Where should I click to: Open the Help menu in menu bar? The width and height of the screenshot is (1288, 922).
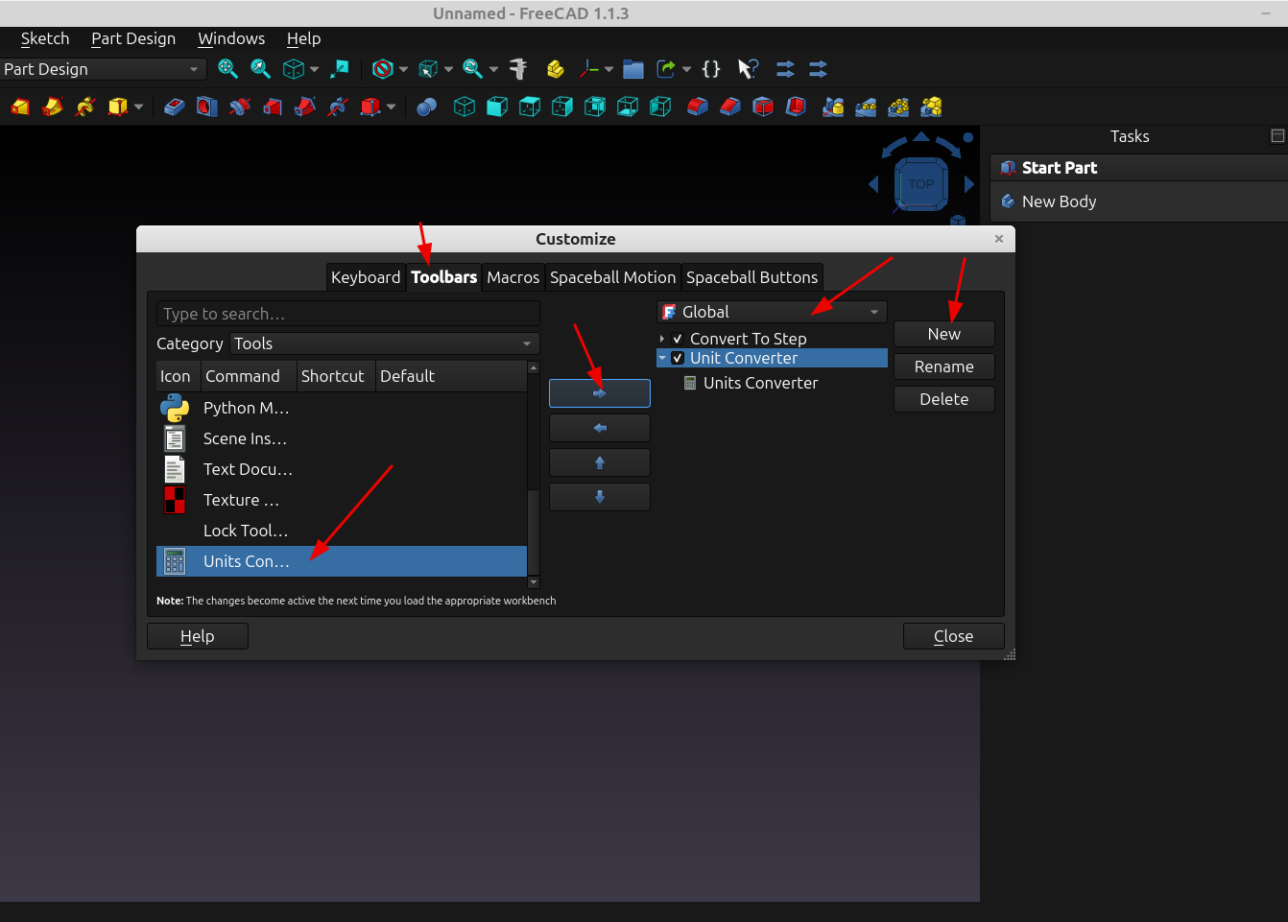click(303, 38)
